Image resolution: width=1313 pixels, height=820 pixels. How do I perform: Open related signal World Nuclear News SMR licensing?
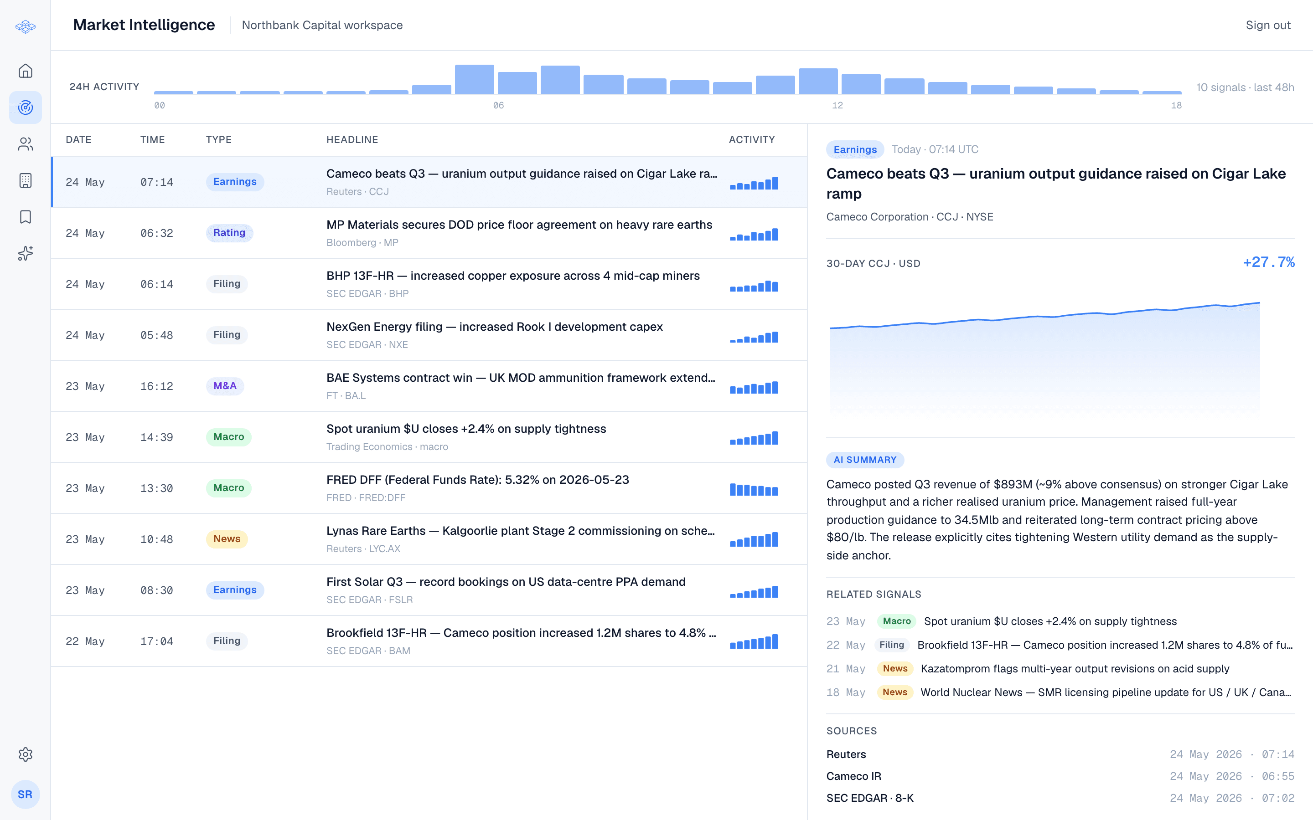1106,692
